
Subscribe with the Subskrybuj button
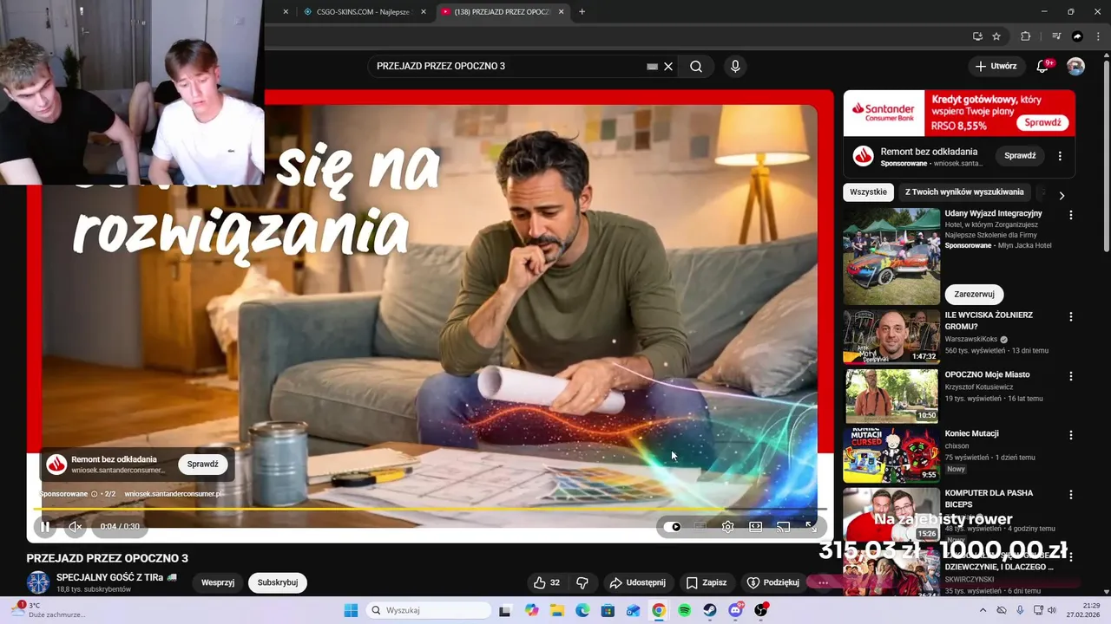[278, 582]
